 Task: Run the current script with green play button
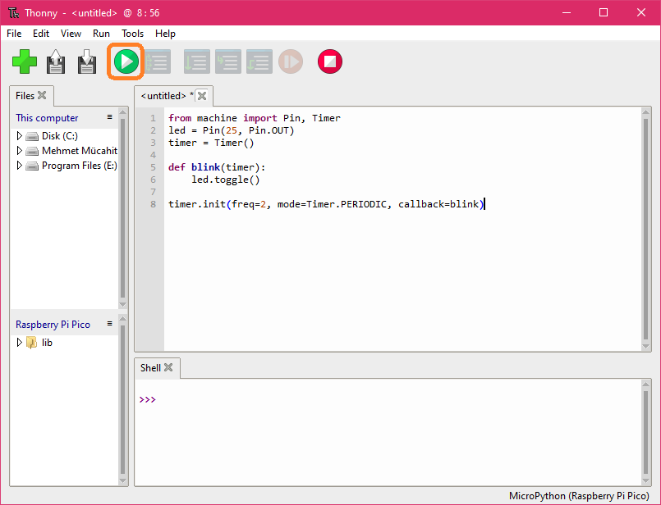(126, 61)
